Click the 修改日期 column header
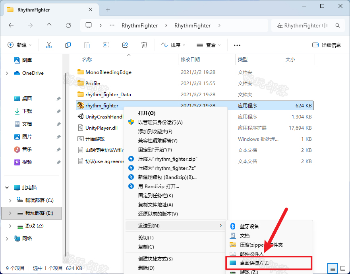 coord(207,59)
